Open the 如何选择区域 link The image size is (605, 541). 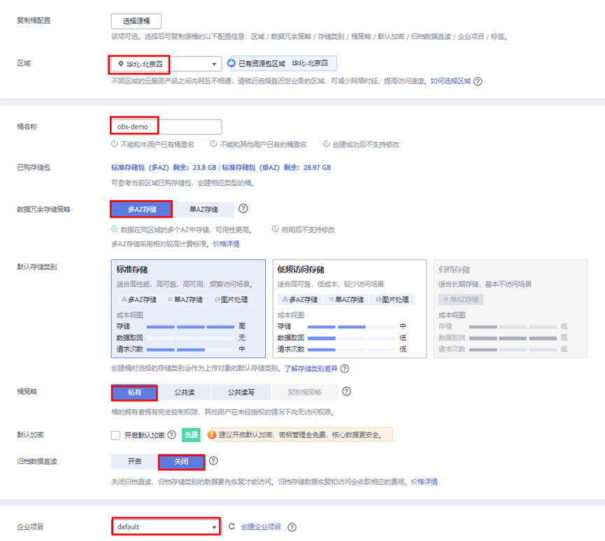(450, 81)
